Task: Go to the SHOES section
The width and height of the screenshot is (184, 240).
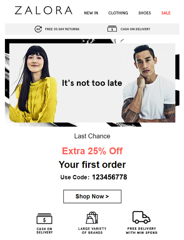Action: pos(144,13)
